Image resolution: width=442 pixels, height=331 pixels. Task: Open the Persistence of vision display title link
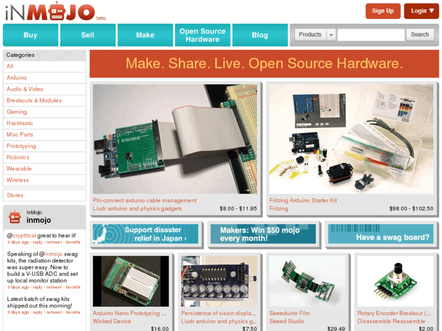pos(219,313)
